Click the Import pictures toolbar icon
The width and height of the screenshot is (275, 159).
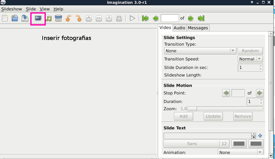click(38, 19)
